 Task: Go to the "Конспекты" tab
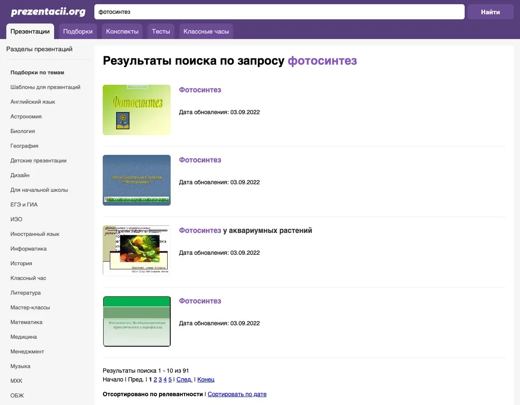coord(122,31)
